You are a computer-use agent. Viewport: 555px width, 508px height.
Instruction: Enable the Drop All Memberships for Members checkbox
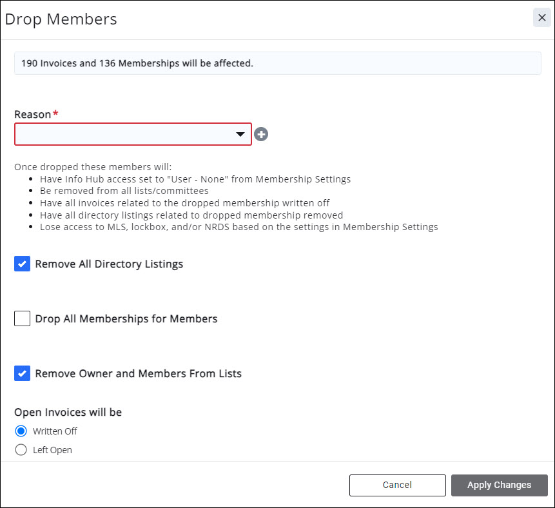[x=23, y=318]
